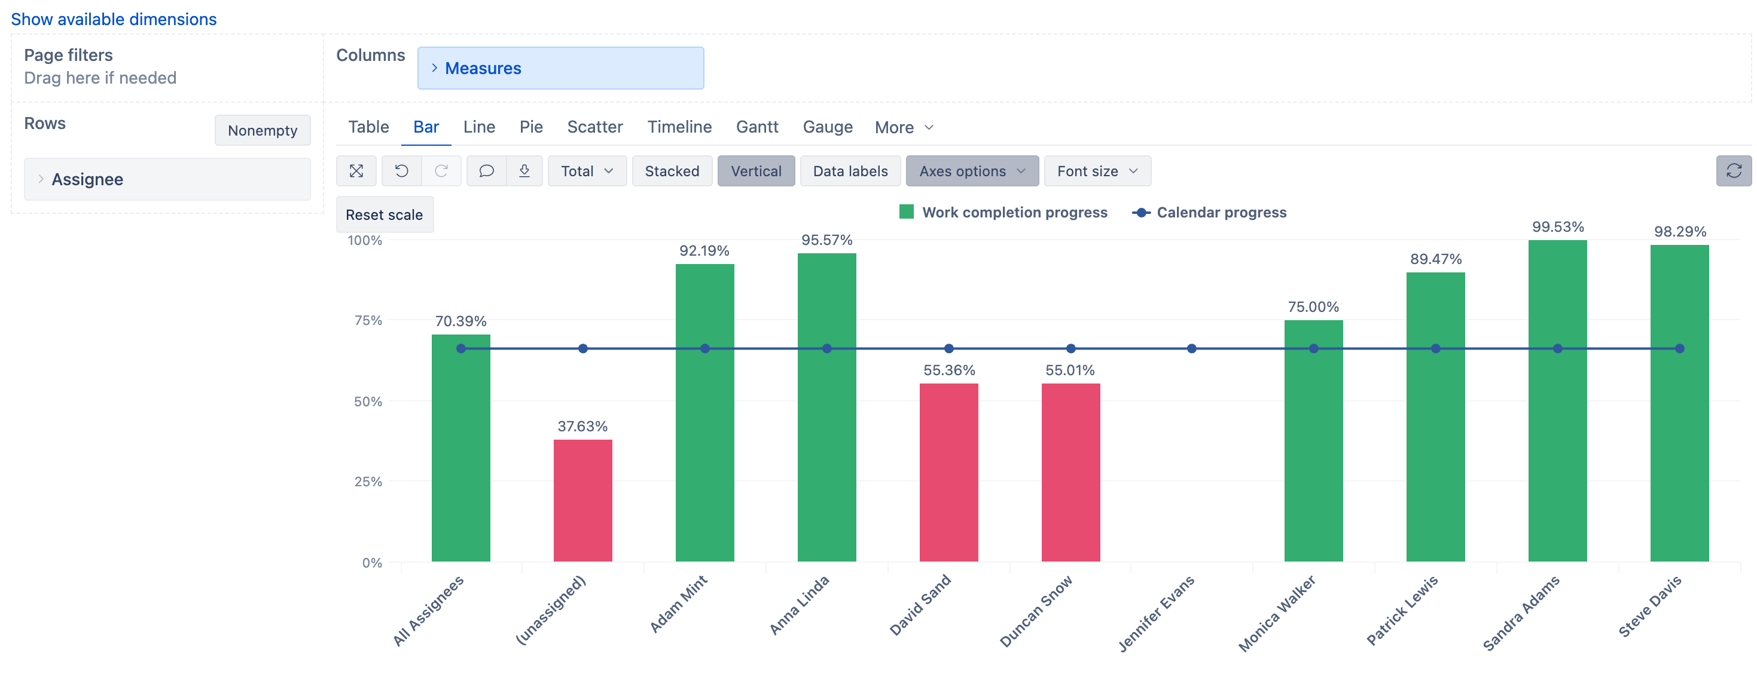The image size is (1757, 681).
Task: Click Show available dimensions link
Action: point(113,19)
